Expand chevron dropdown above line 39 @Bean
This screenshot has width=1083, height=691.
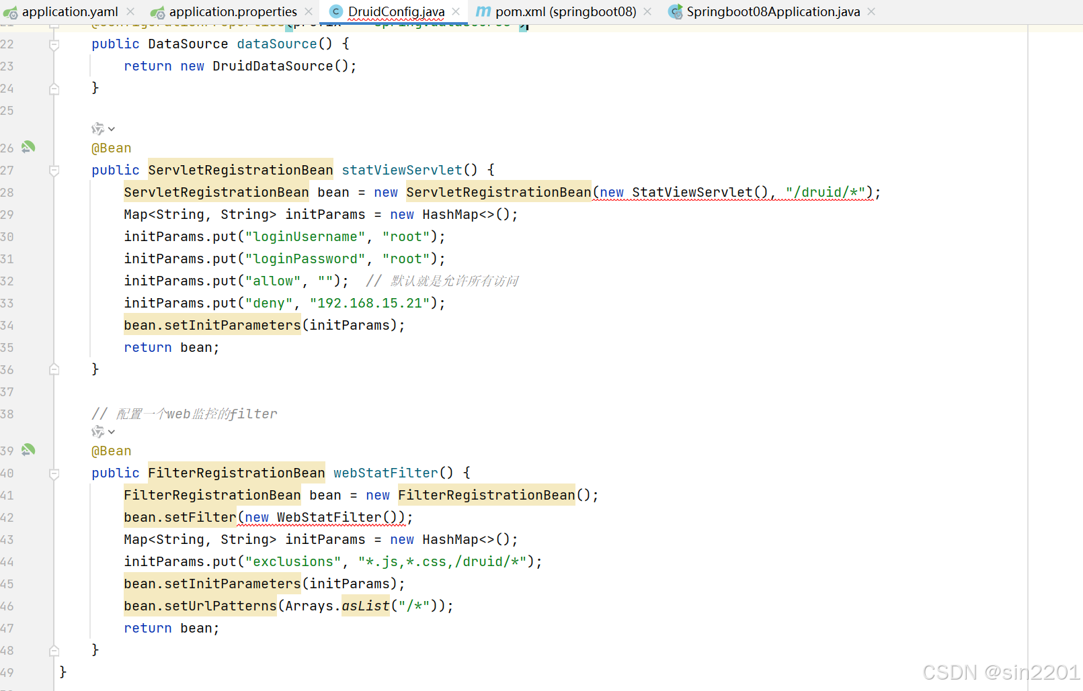tap(112, 432)
